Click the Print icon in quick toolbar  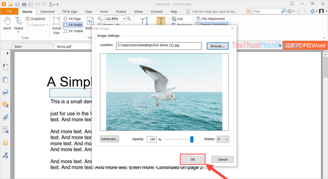(24, 4)
